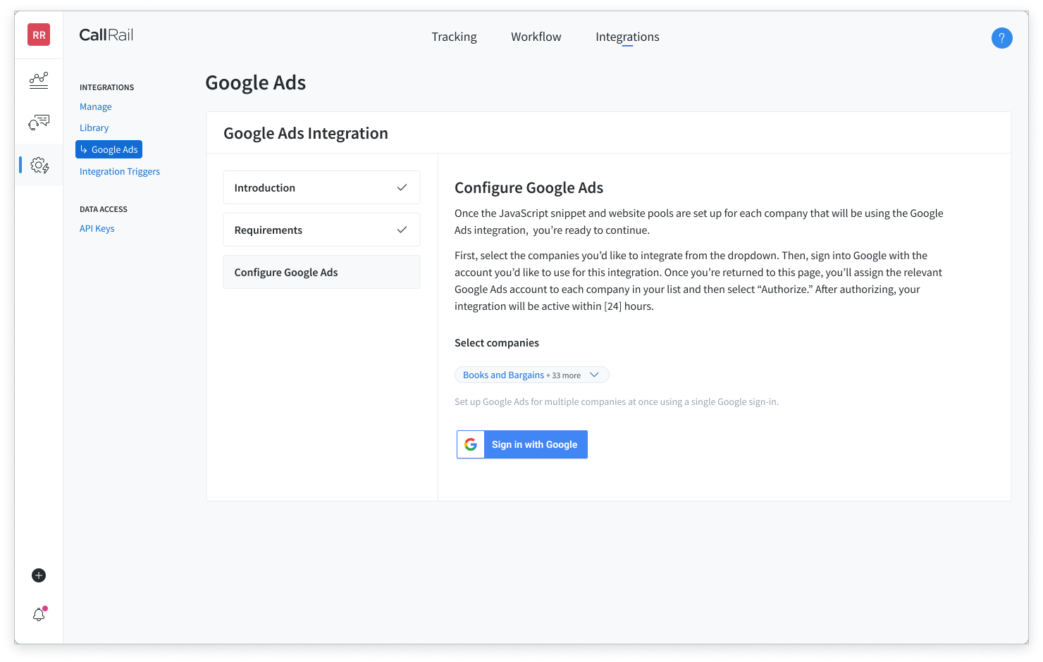Click the Google Ads page heading

256,83
